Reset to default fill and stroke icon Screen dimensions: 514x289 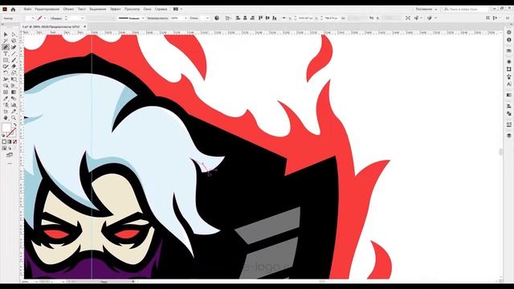[x=3, y=135]
